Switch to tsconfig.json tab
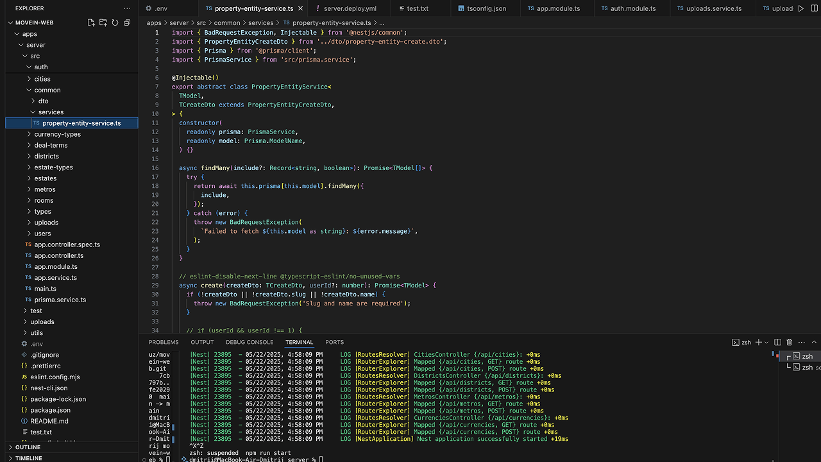 [486, 8]
